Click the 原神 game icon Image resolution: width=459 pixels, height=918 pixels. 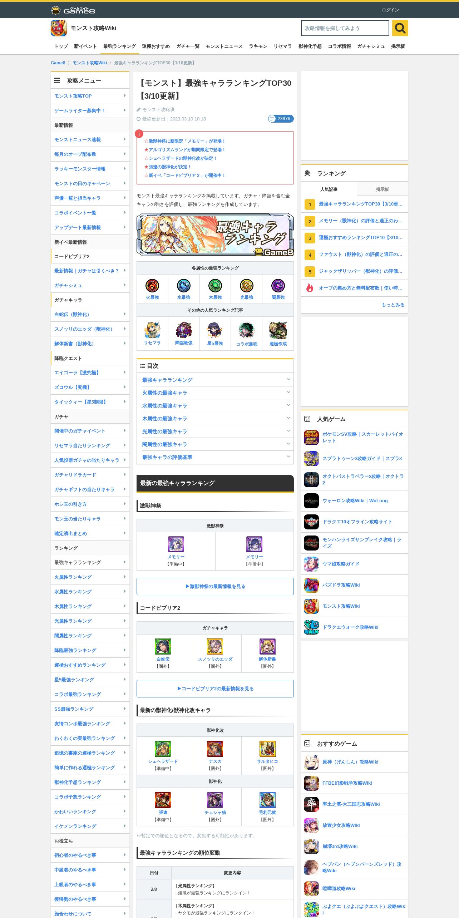(311, 762)
